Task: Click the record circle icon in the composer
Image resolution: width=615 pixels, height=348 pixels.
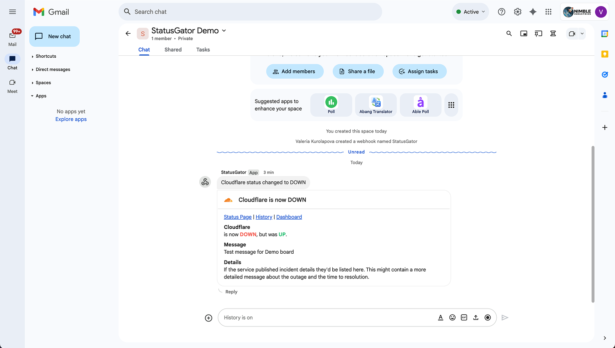Action: pyautogui.click(x=488, y=318)
